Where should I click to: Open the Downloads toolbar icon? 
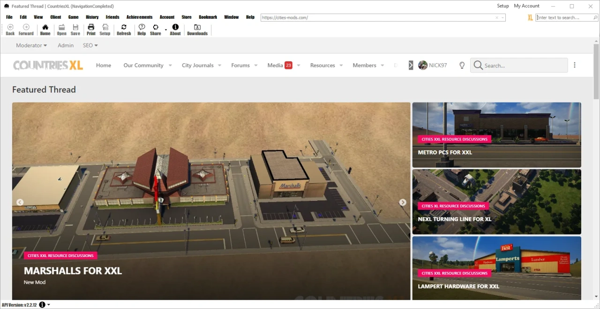(197, 27)
